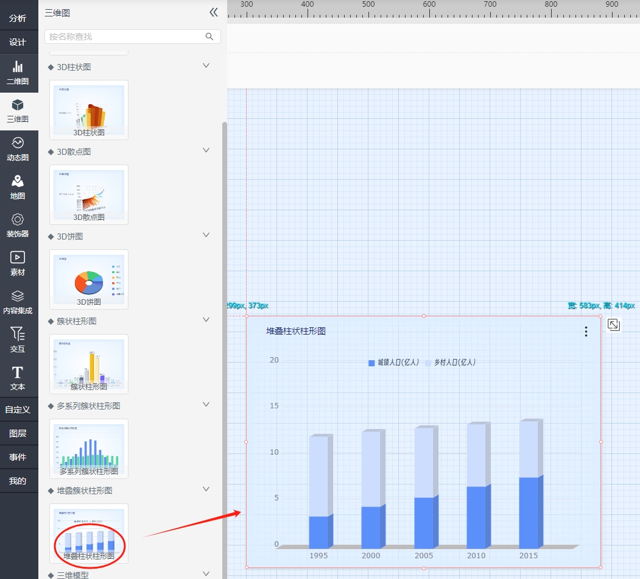Toggle 城镇人口(亿人) legend series

pyautogui.click(x=393, y=363)
